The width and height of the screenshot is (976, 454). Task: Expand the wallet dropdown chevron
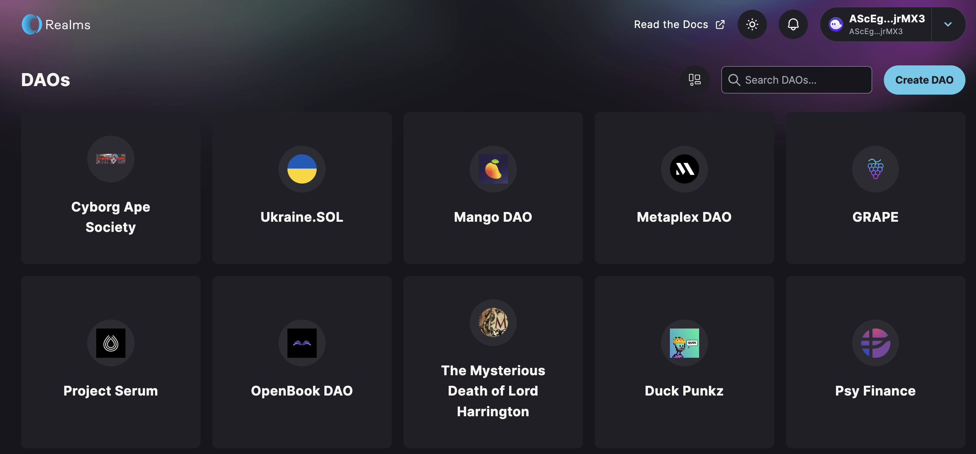(x=948, y=24)
